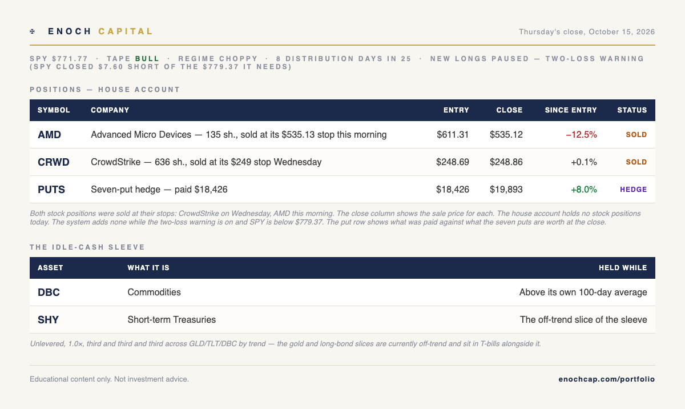Click the CRWD close price $248.86
Image resolution: width=685 pixels, height=409 pixels.
point(506,162)
